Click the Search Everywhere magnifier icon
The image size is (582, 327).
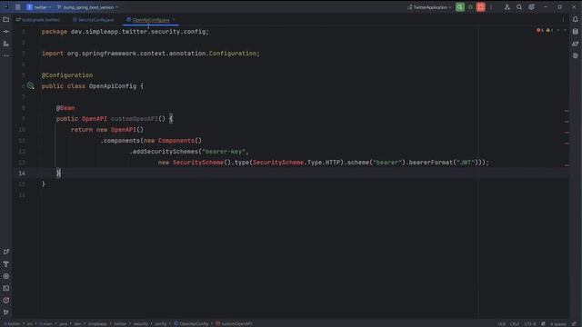[519, 7]
